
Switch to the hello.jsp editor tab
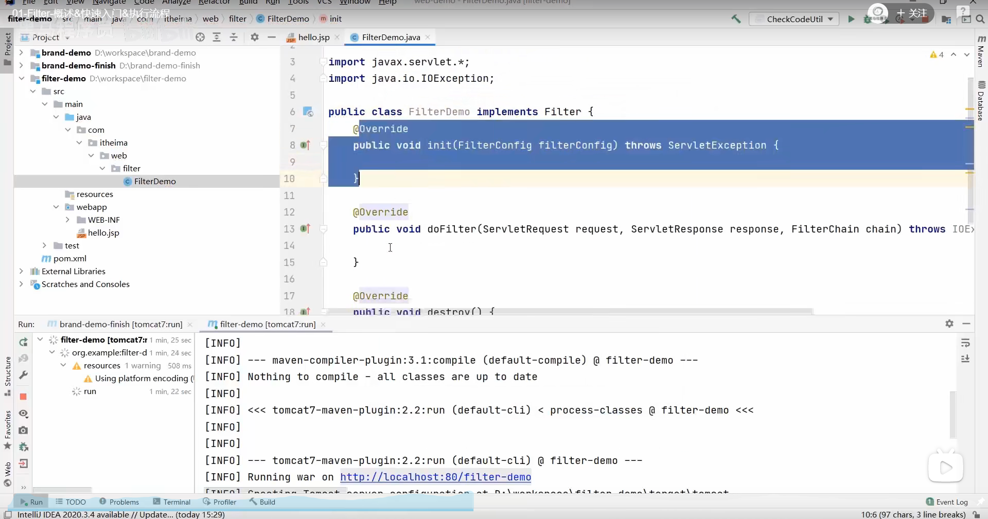313,37
